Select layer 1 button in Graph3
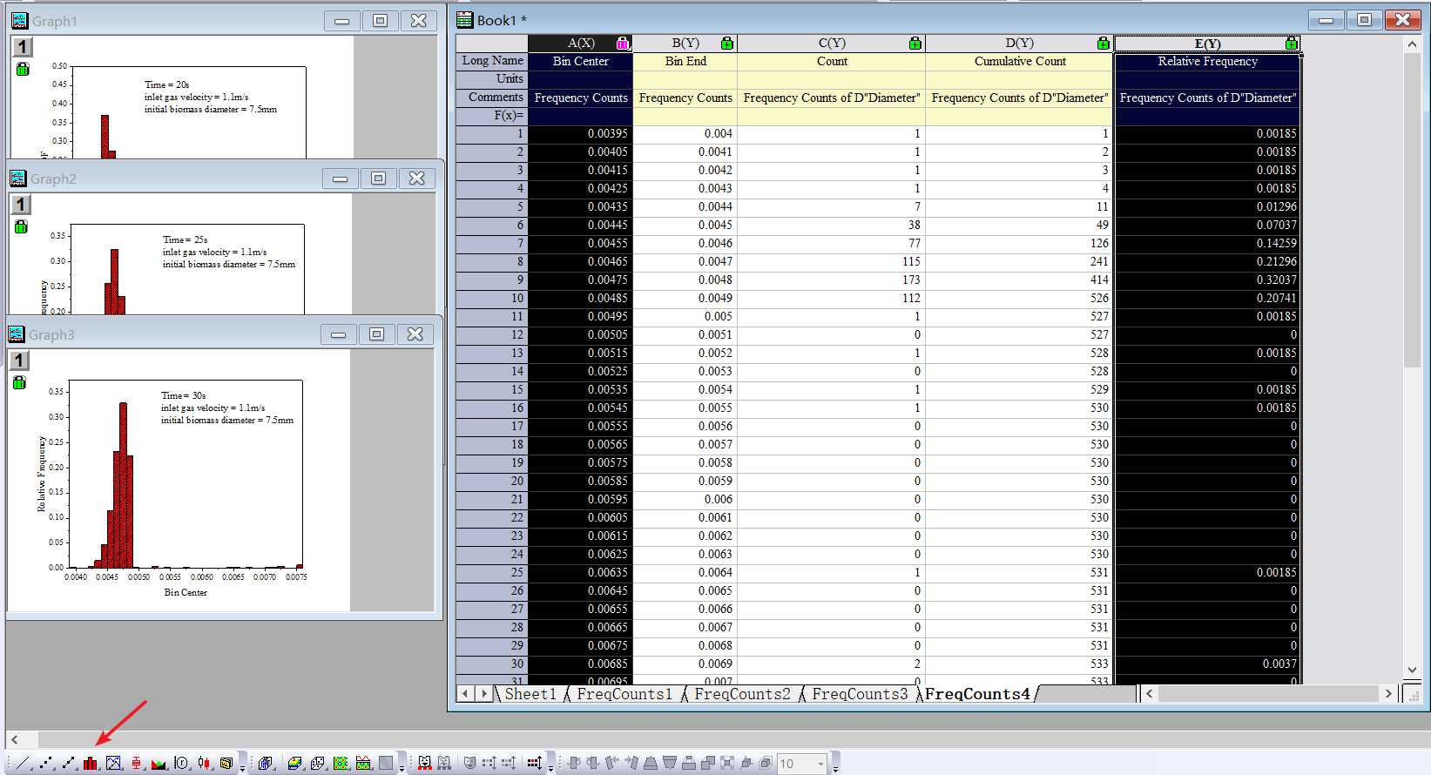This screenshot has width=1431, height=775. (x=20, y=361)
